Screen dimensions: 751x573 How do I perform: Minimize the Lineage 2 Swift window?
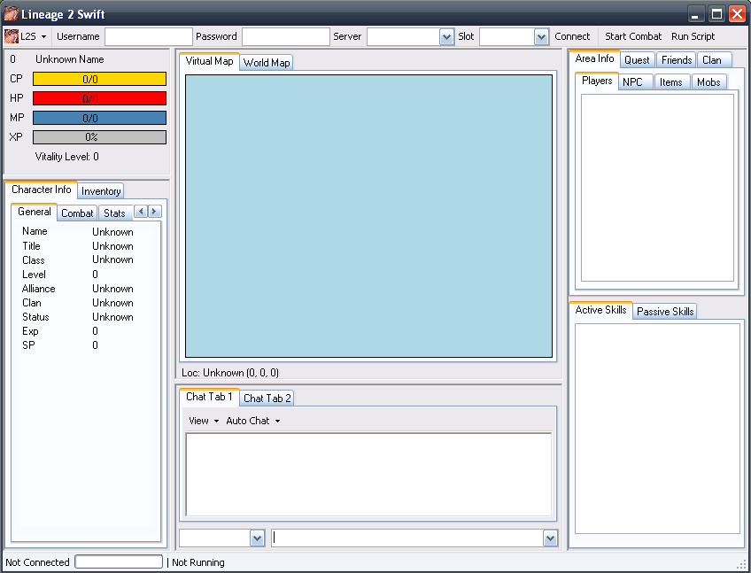696,14
